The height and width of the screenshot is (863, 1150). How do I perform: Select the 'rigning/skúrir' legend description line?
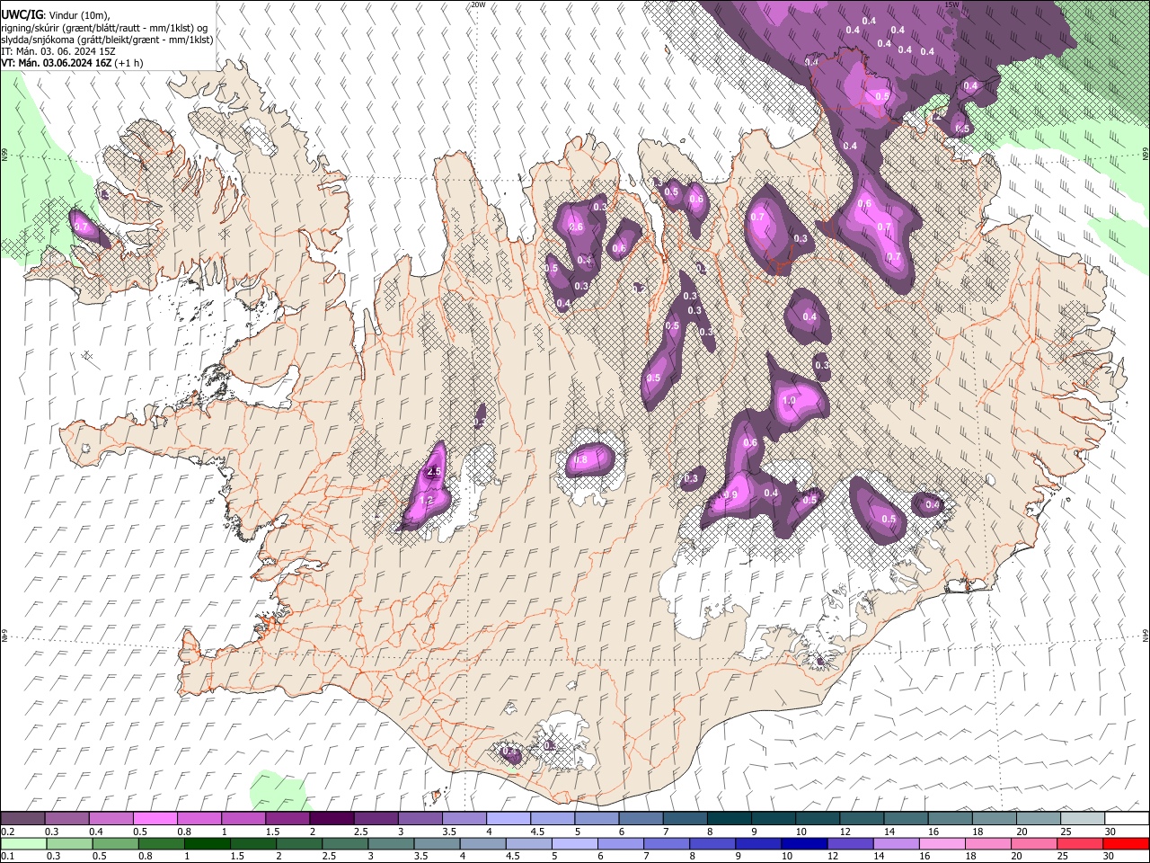[104, 28]
